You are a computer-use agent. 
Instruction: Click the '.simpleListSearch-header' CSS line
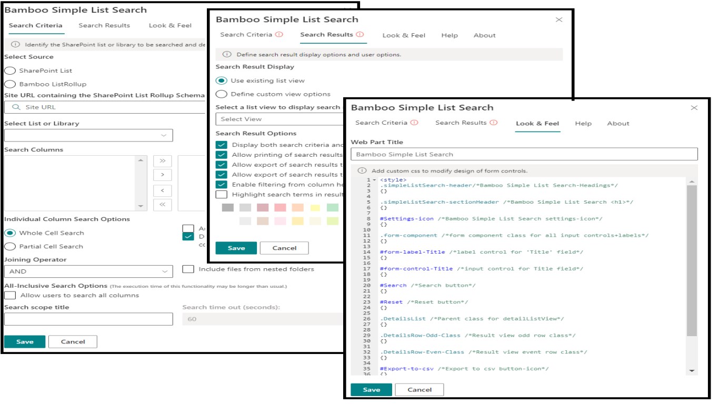coord(498,185)
